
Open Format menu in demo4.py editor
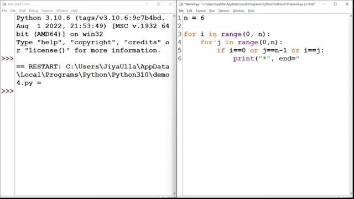coord(201,11)
